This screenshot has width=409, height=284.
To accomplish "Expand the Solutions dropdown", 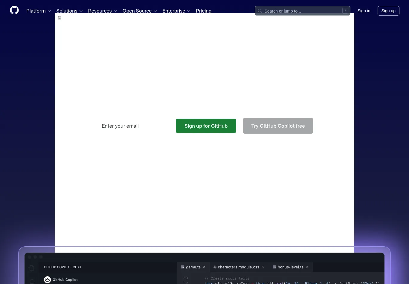I will 69,11.
